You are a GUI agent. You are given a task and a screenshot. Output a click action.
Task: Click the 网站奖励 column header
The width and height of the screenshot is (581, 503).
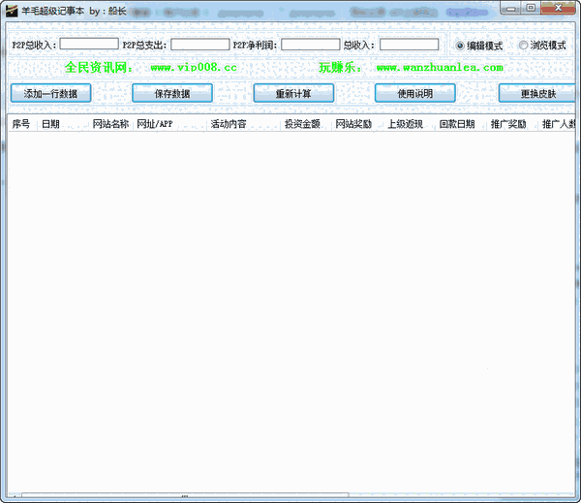[357, 124]
